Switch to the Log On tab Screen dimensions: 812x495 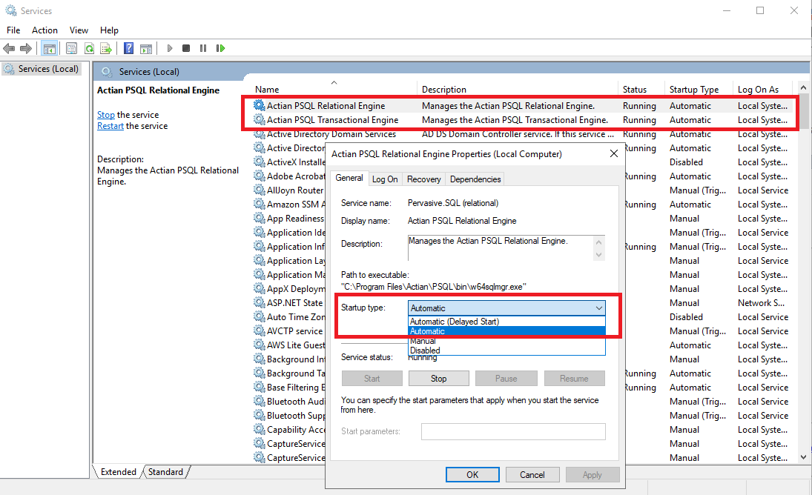tap(385, 179)
